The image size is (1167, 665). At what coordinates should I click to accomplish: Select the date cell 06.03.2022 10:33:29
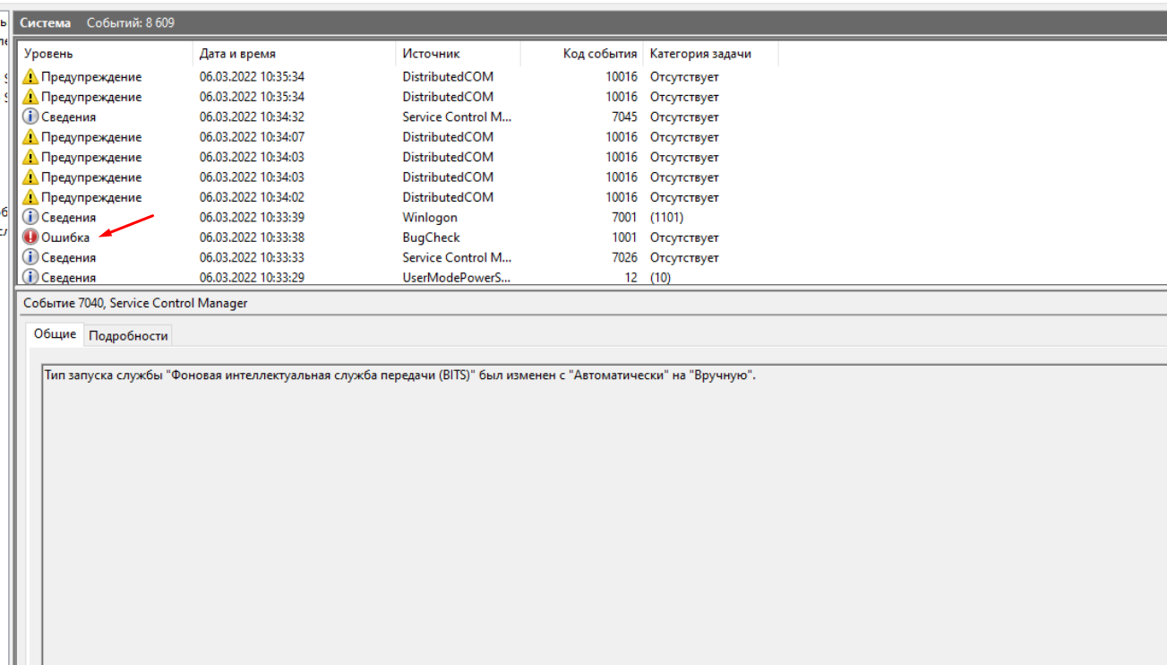point(252,278)
